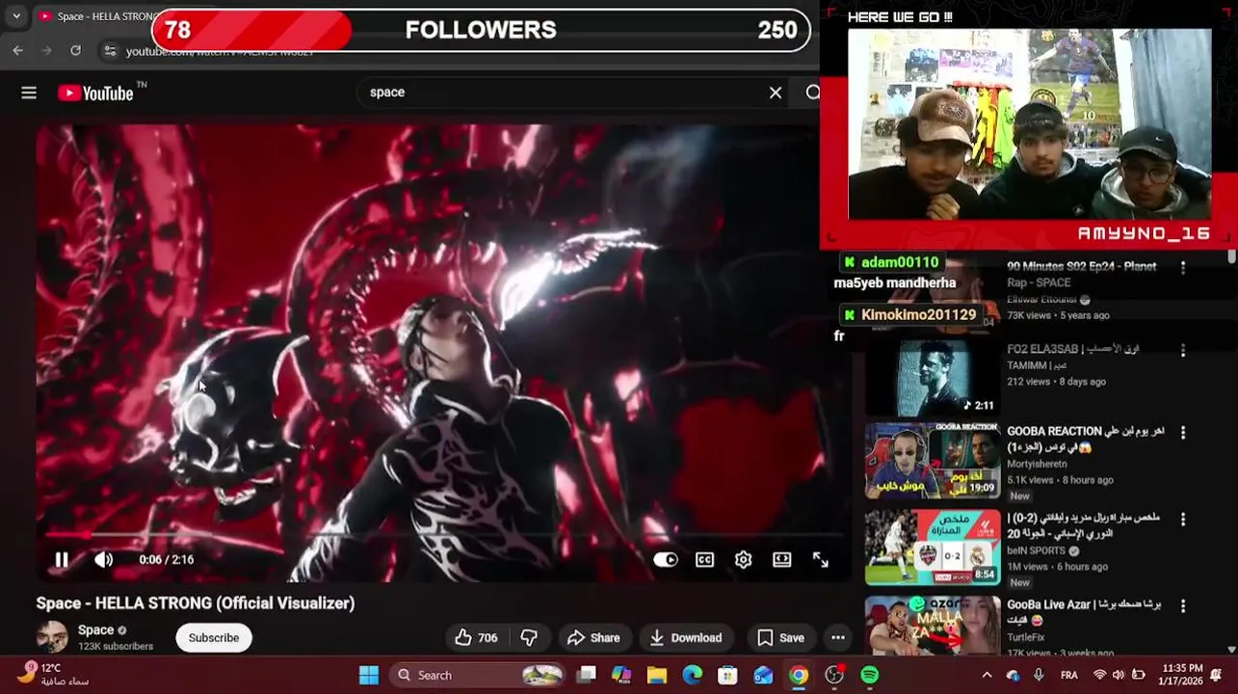Reload the page with the browser refresh icon

[75, 50]
